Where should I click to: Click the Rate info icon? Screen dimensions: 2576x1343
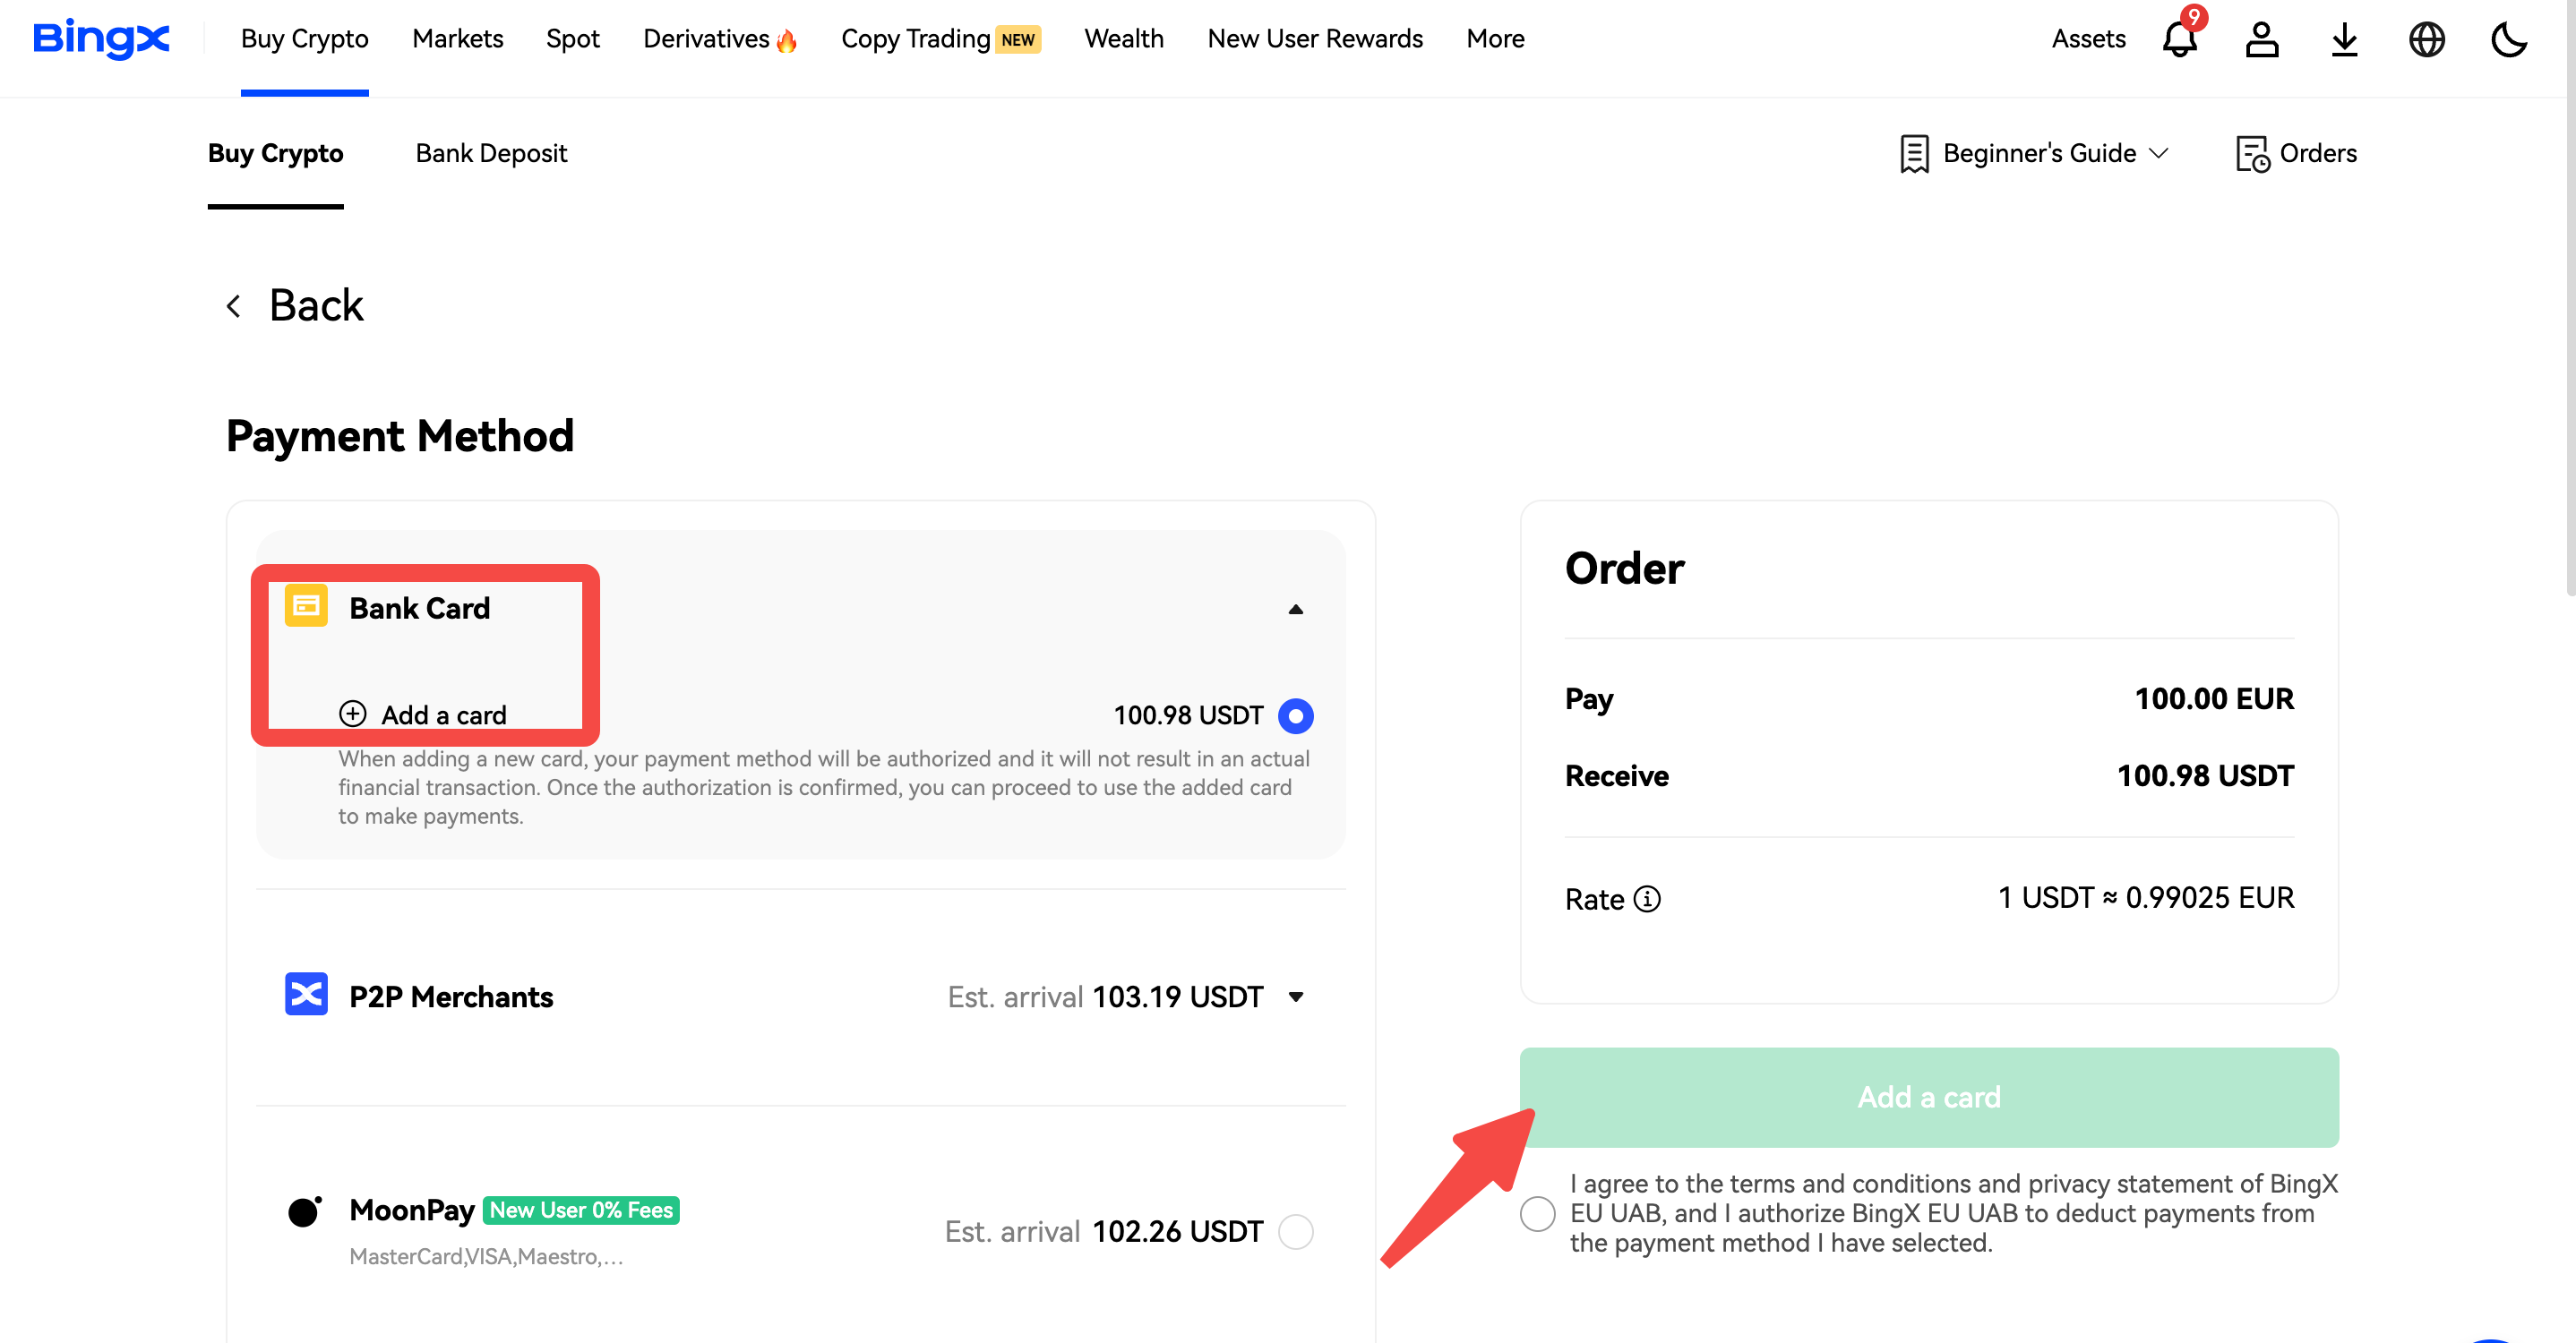tap(1646, 899)
